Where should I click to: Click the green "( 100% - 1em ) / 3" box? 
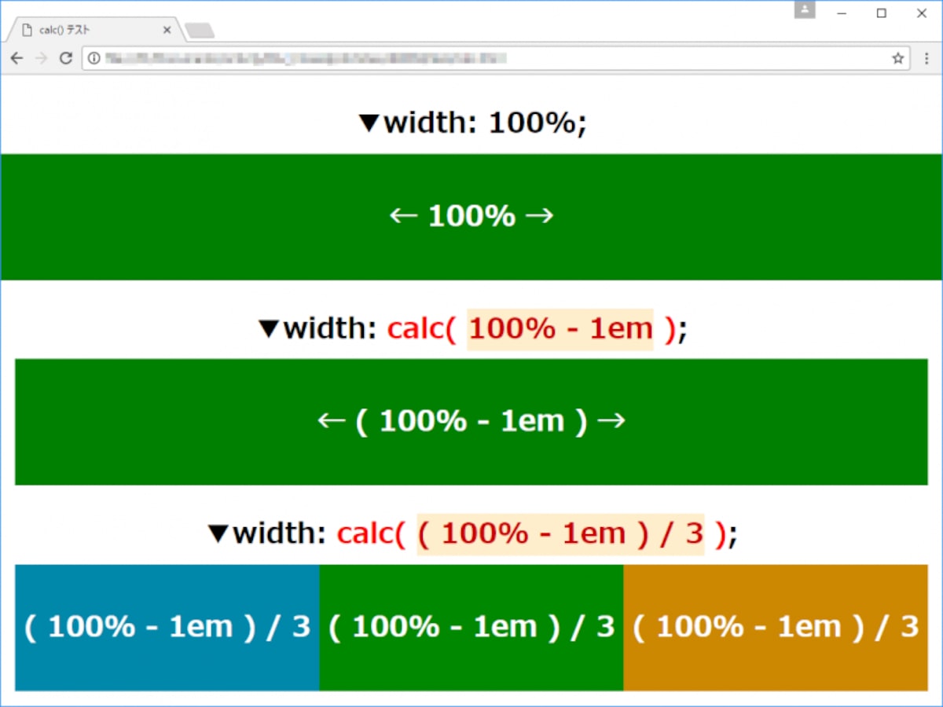(x=472, y=628)
